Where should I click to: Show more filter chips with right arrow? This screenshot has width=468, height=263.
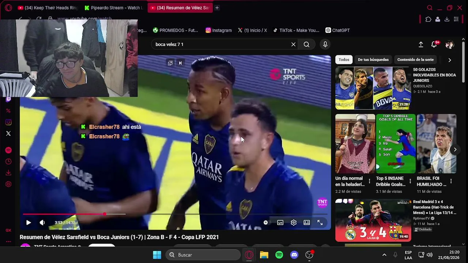(x=450, y=60)
